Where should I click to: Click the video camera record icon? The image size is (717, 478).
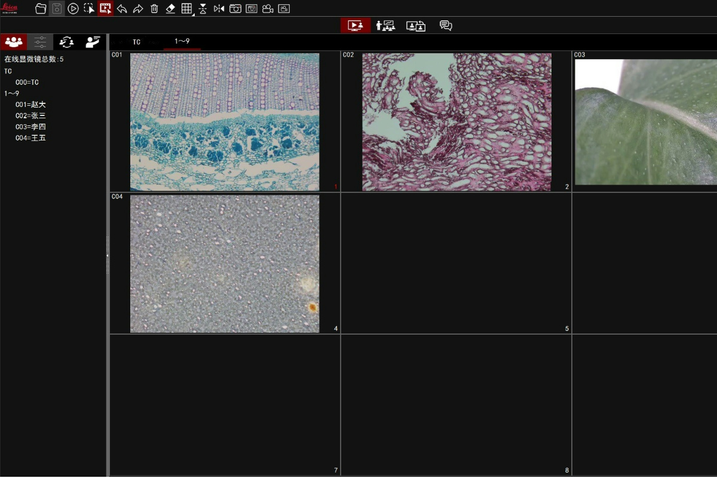(268, 9)
